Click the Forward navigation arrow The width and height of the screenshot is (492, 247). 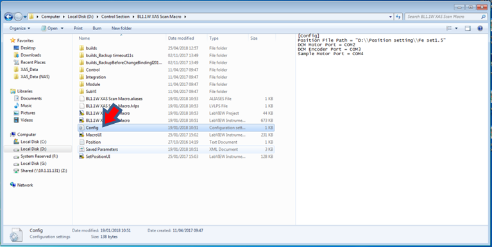(x=18, y=17)
